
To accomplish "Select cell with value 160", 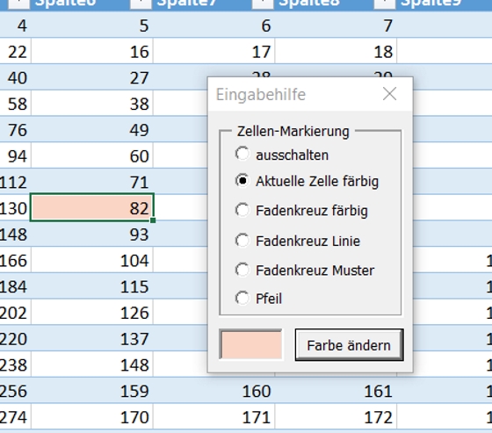I will point(214,390).
